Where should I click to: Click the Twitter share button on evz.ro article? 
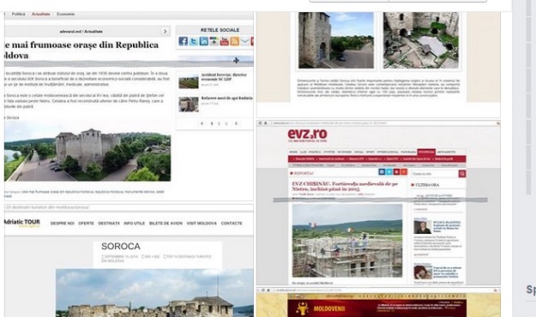pos(389,172)
